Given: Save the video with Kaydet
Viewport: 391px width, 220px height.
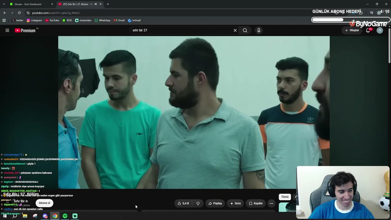Looking at the screenshot, I should click(x=256, y=203).
